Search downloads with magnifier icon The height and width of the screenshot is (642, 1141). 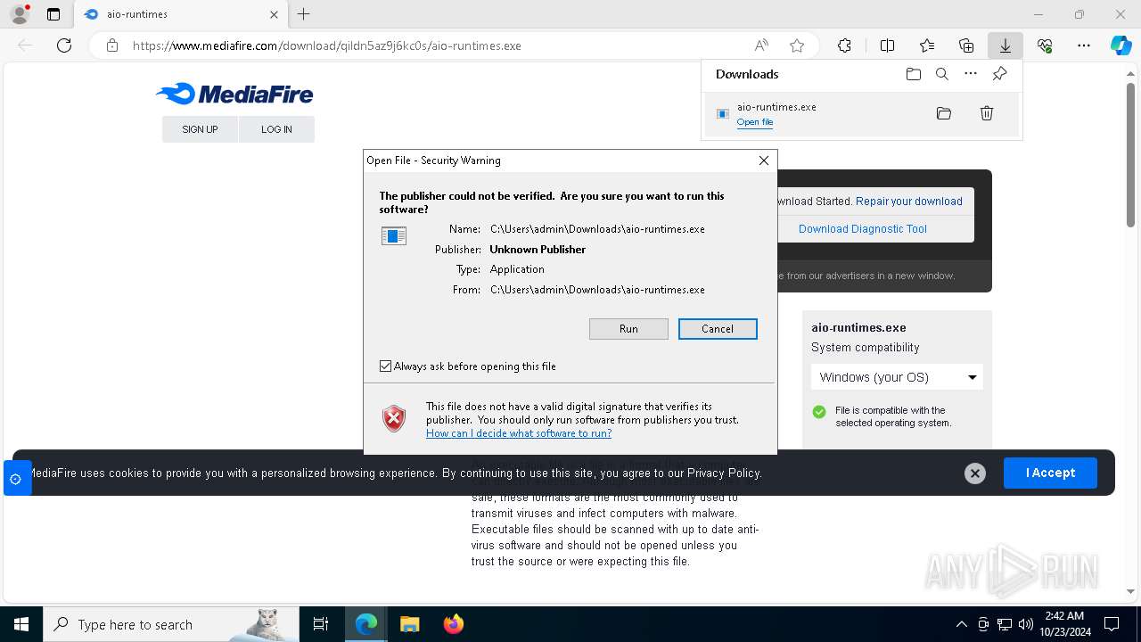tap(942, 74)
